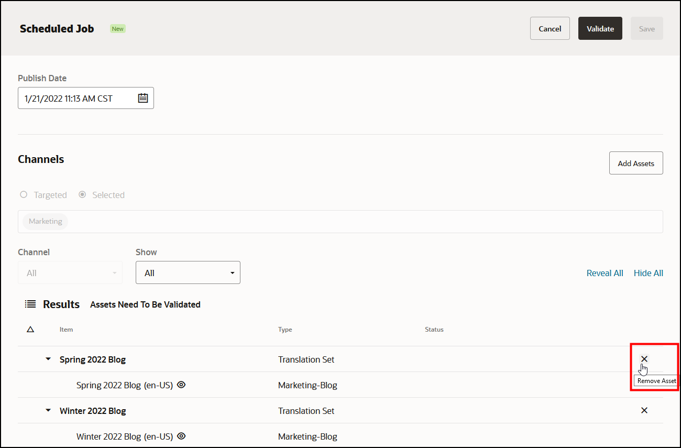The image size is (681, 448).
Task: Preview Spring 2022 Blog (en-US) eye icon
Action: click(x=182, y=385)
